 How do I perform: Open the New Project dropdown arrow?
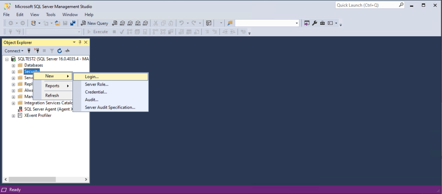39,23
